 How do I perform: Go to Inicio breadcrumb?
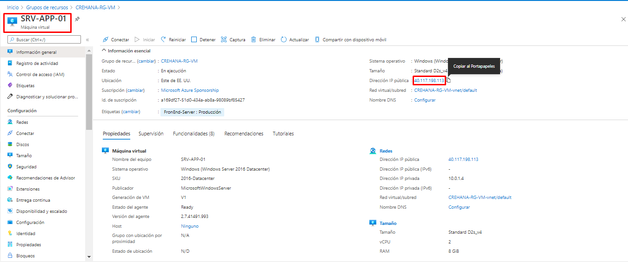click(x=13, y=7)
